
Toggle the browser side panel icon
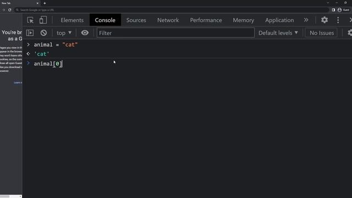(x=333, y=10)
